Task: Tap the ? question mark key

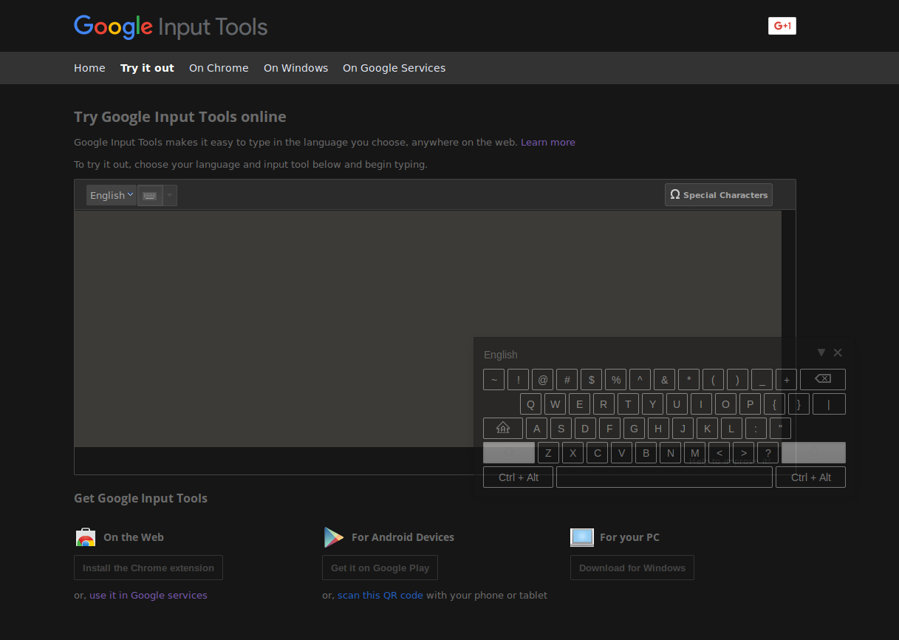Action: [768, 452]
